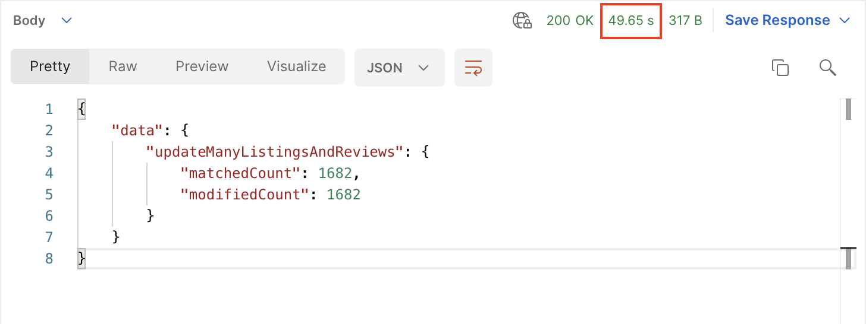Expand the Save Response chevron
The height and width of the screenshot is (324, 866).
[845, 21]
